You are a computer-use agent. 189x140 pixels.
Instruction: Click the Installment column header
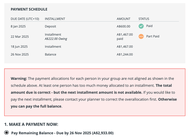(55, 19)
